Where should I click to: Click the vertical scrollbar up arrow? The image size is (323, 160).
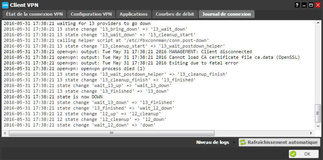pos(318,23)
